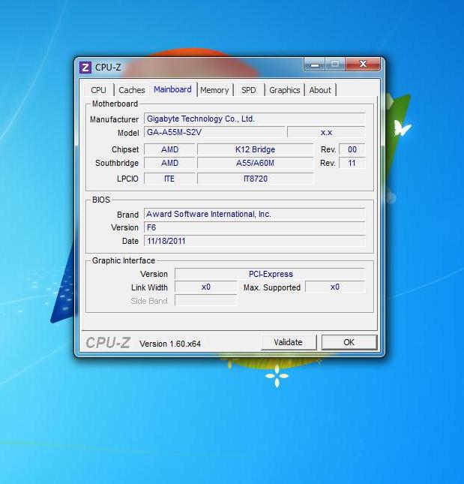Minimize the CPU-Z window
This screenshot has width=464, height=484.
[314, 65]
